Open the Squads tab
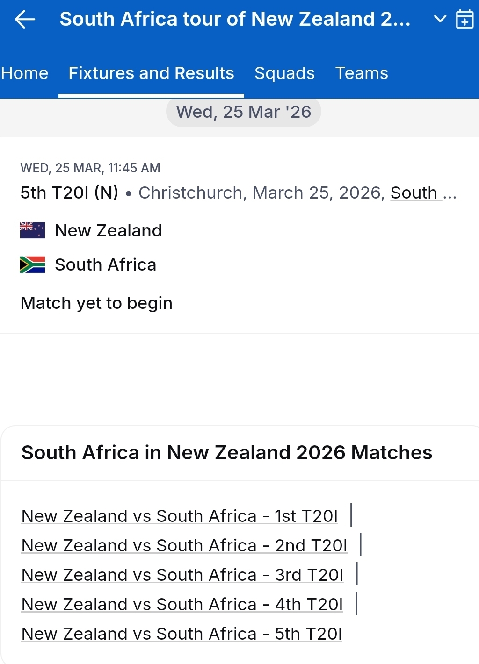 click(284, 73)
